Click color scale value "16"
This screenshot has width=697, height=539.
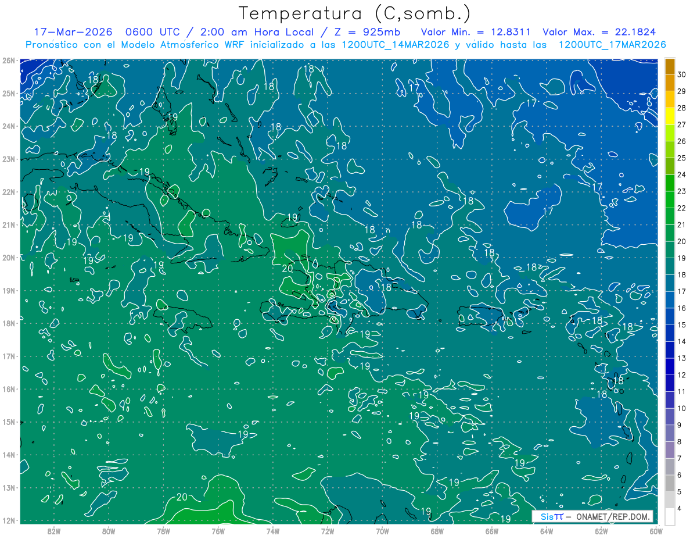[x=681, y=308]
